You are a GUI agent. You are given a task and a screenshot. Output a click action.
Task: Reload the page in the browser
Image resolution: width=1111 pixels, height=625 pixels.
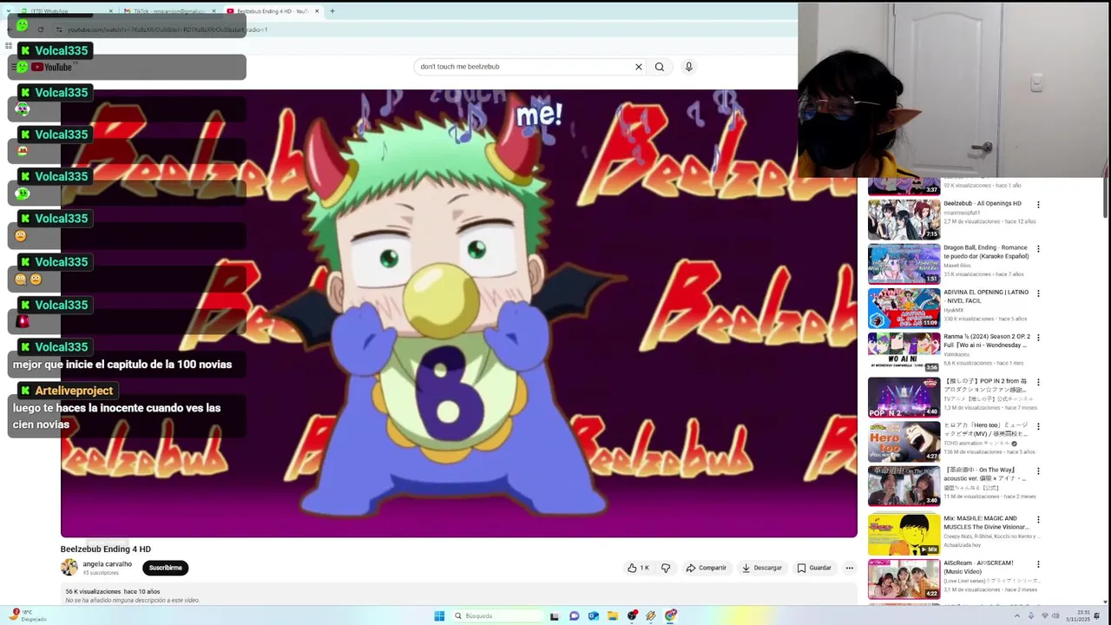(41, 30)
